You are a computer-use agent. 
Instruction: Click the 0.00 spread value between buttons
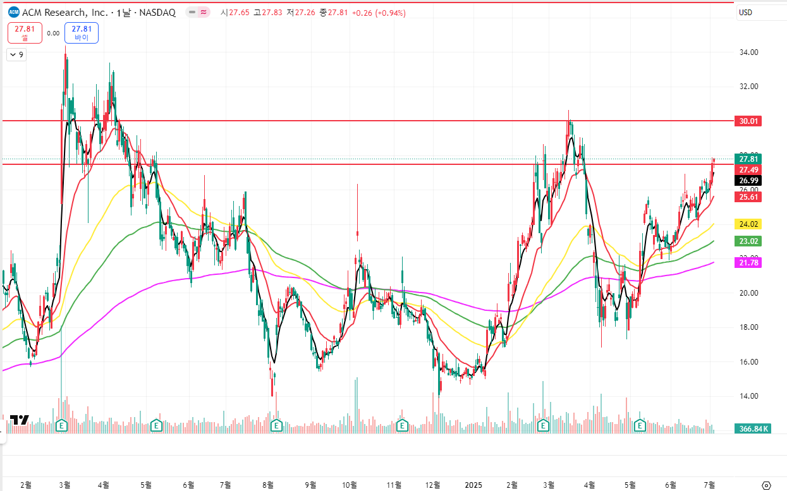53,33
